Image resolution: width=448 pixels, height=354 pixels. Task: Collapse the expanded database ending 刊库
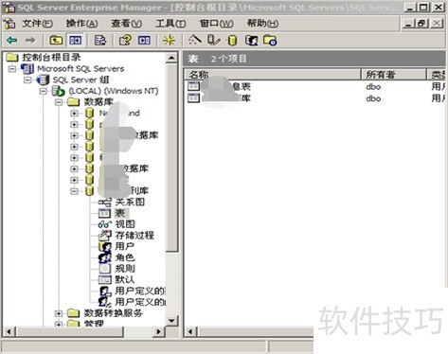[74, 191]
